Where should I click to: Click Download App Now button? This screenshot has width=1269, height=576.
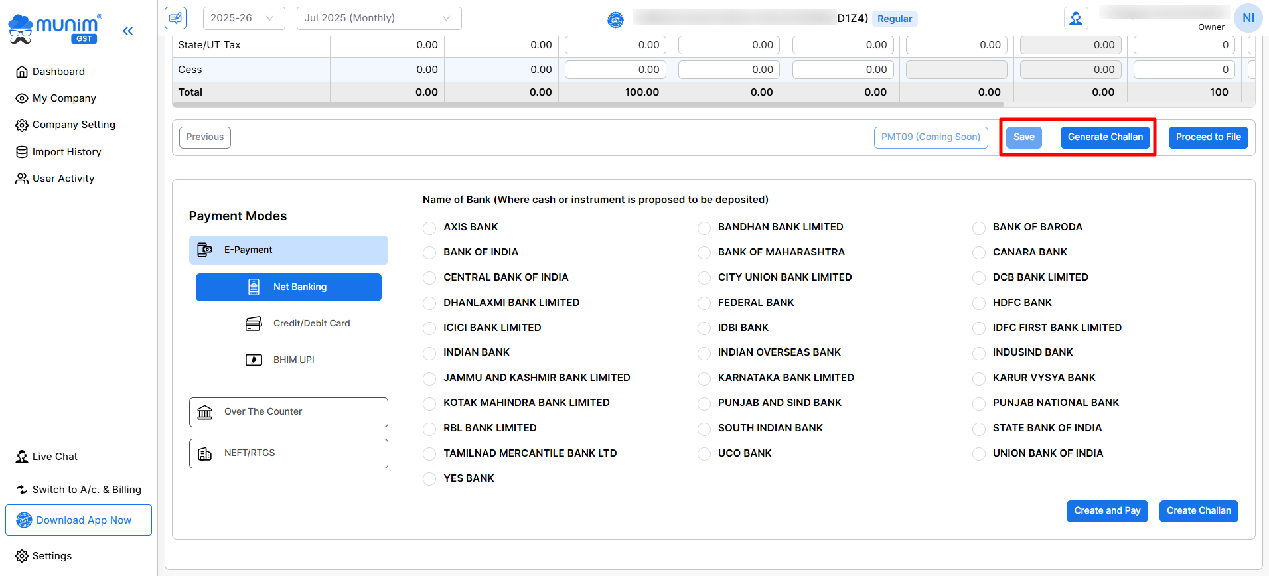pyautogui.click(x=78, y=520)
